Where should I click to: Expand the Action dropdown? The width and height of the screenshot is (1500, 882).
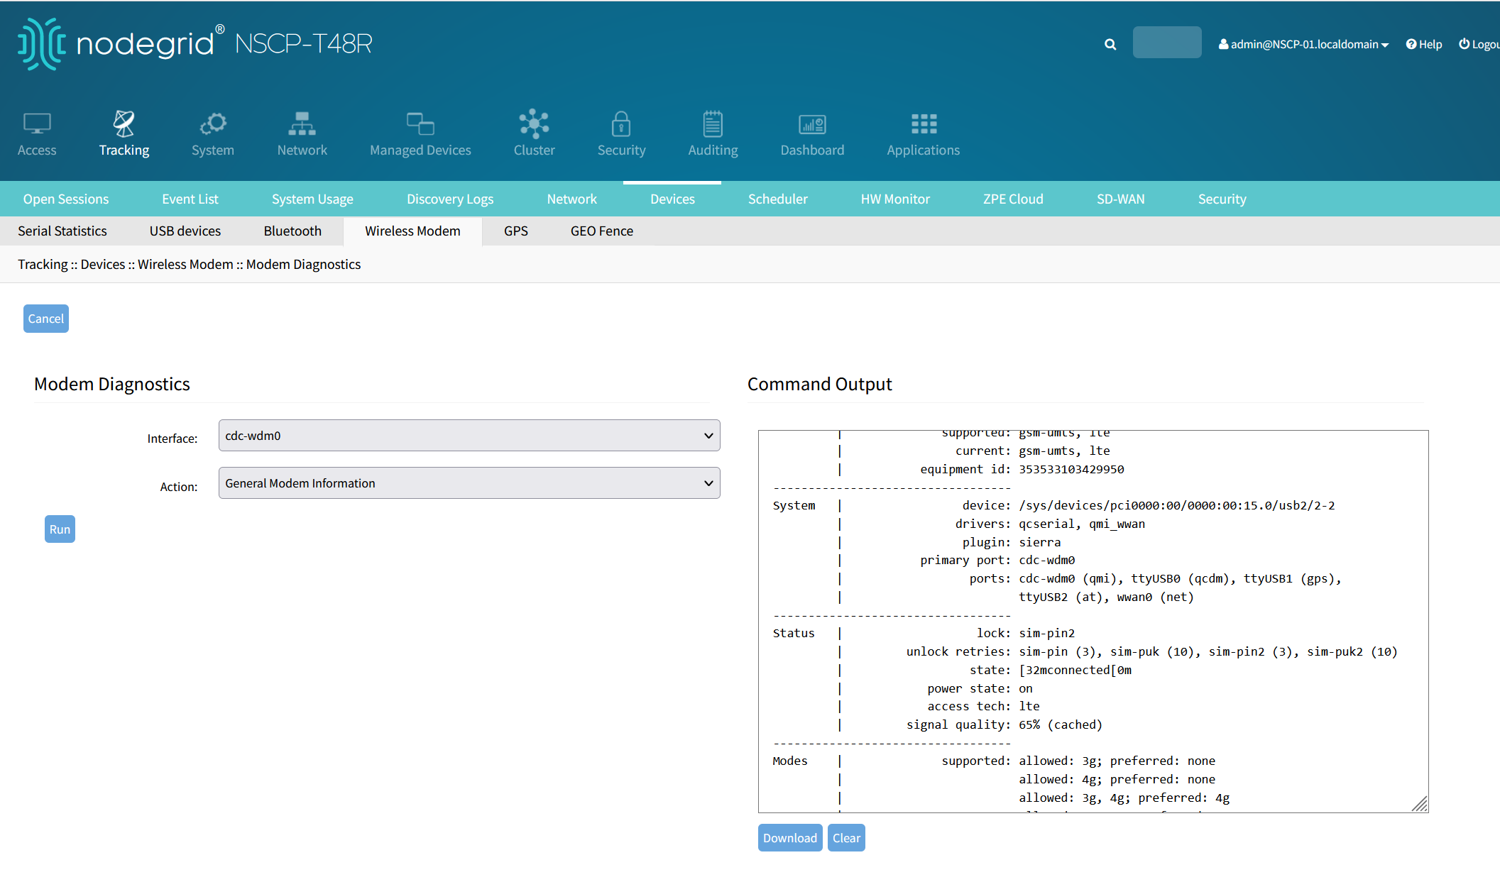(469, 483)
